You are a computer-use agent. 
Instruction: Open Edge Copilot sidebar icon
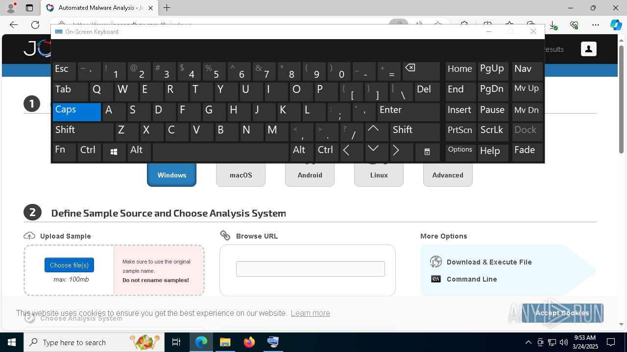pyautogui.click(x=616, y=24)
